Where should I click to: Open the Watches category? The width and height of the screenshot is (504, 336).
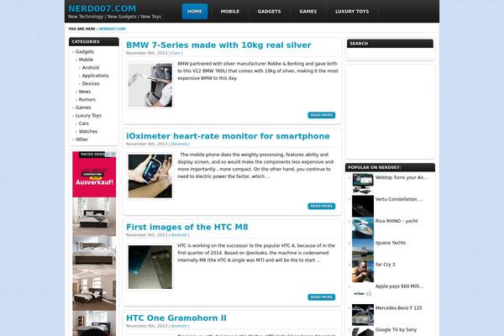click(x=87, y=132)
